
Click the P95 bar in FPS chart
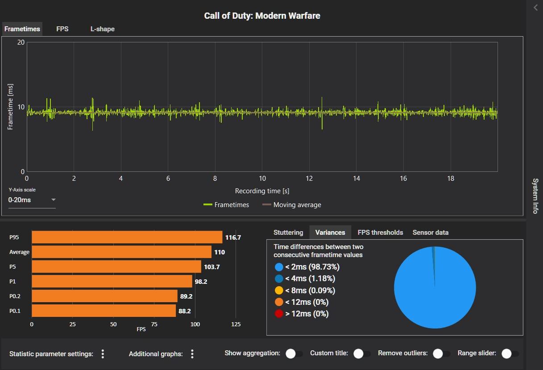[x=127, y=237]
